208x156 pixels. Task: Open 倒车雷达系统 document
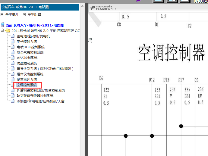coord(27,80)
